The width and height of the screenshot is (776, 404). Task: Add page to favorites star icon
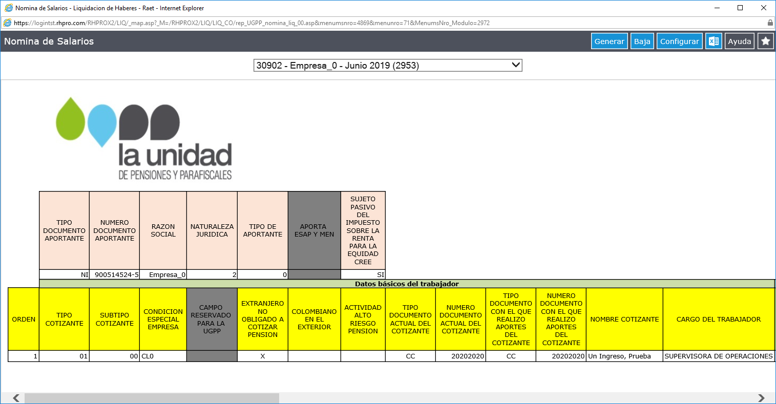click(765, 41)
